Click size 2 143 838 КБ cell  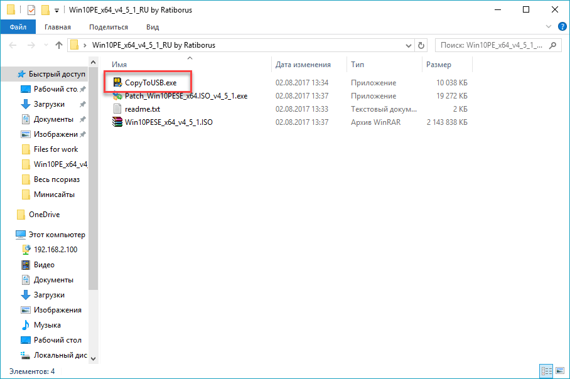447,122
